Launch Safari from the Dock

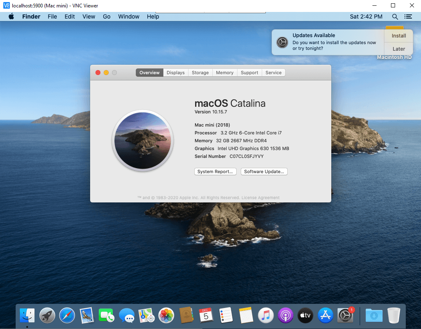[67, 316]
